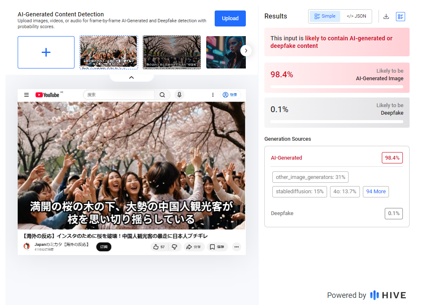Open the three-dot menu under the video
This screenshot has height=305, width=426.
(x=236, y=247)
